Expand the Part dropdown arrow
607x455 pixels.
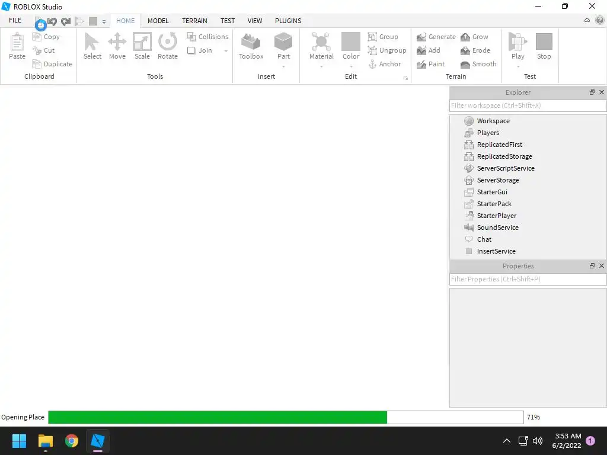[283, 66]
